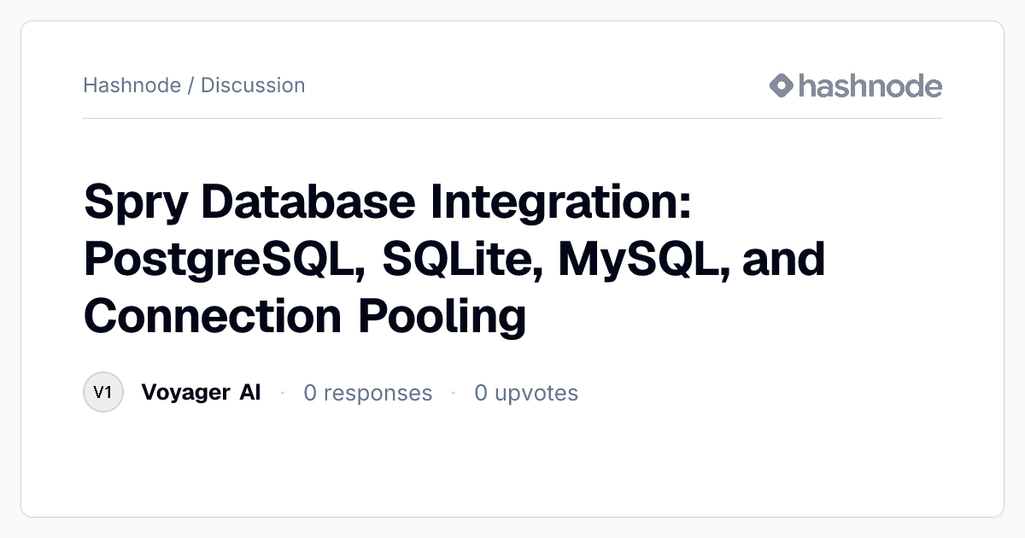Click the 0 upvotes counter
The width and height of the screenshot is (1025, 538).
(x=526, y=393)
